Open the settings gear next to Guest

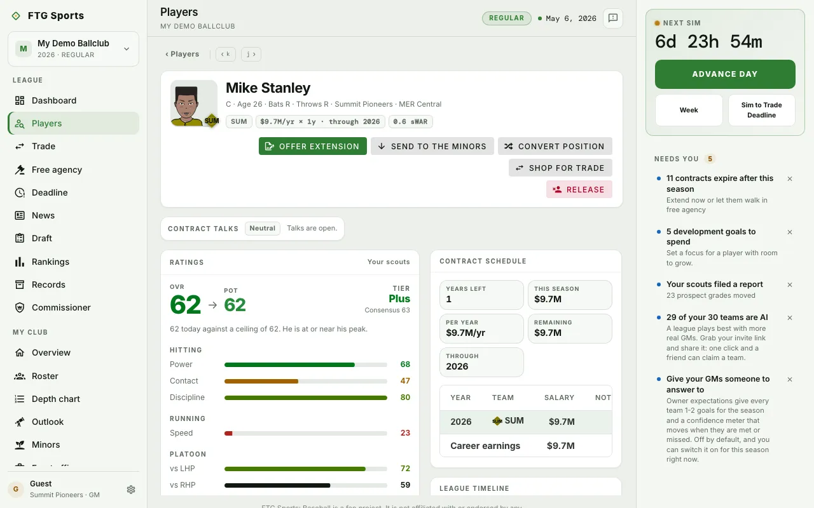[x=131, y=490]
